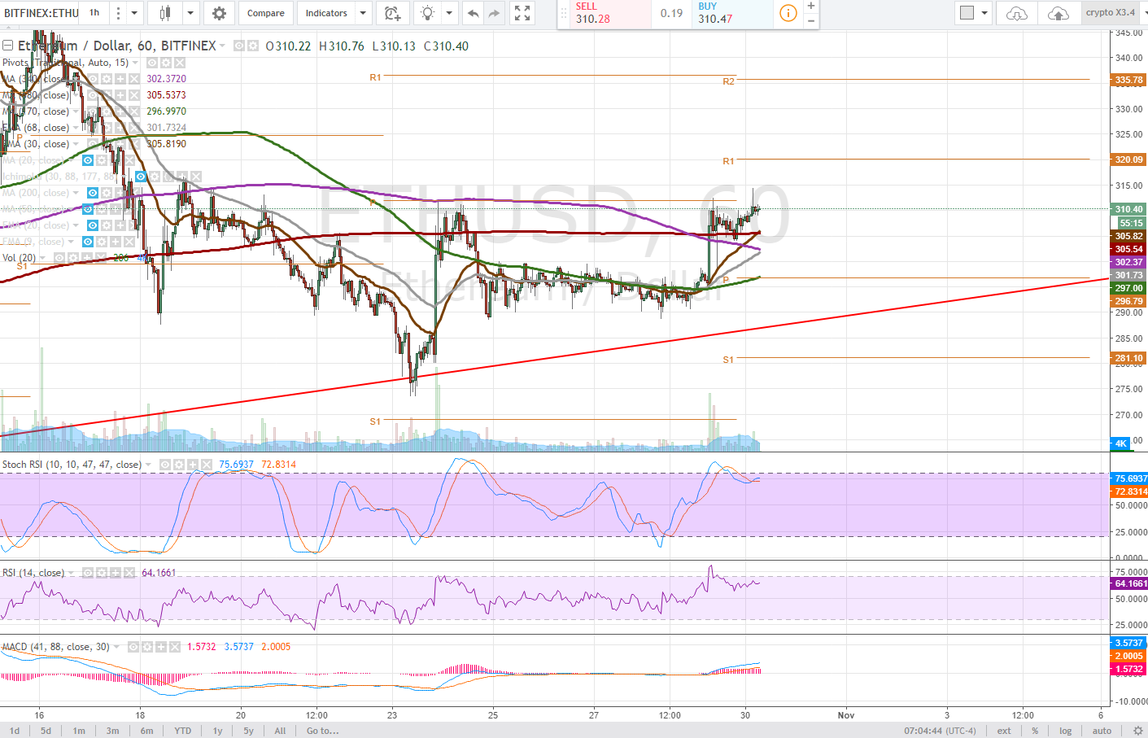Show the hidden MA 200 indicator
Viewport: 1148px width, 738px height.
click(93, 193)
